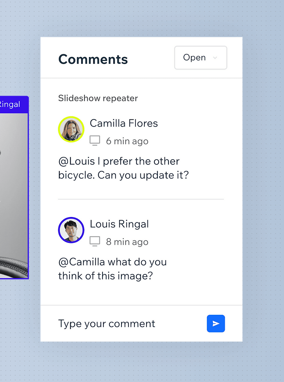
Task: Select Camilla's comment about the other bicycle
Action: tap(123, 168)
